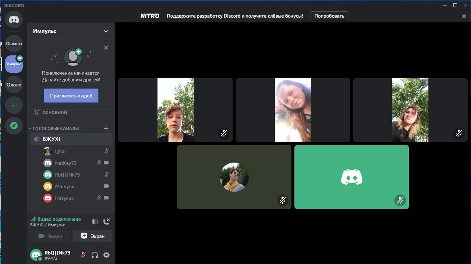The height and width of the screenshot is (264, 471).
Task: Add a server with plus icon
Action: pyautogui.click(x=14, y=105)
